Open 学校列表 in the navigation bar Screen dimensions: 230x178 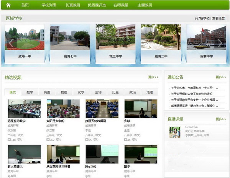[x=49, y=5]
